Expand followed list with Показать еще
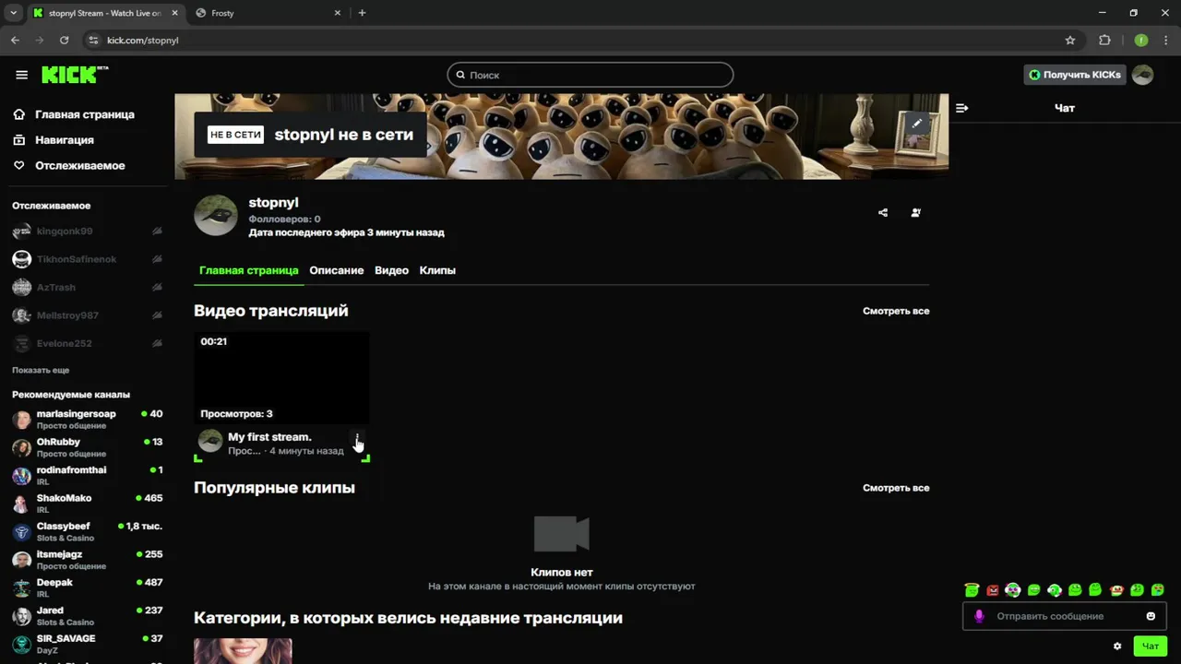This screenshot has height=664, width=1181. pyautogui.click(x=41, y=370)
